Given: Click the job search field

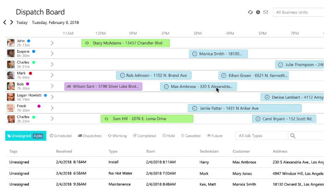Looking at the screenshot, I should coord(306,136).
